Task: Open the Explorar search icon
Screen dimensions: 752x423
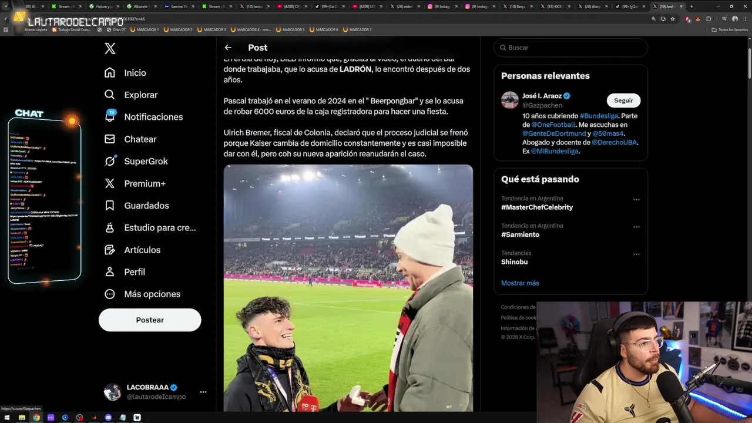Action: click(x=110, y=95)
